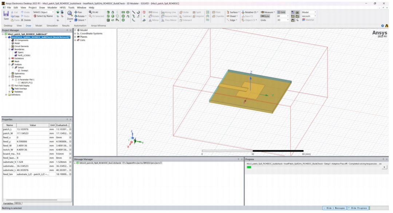The height and width of the screenshot is (213, 393).
Task: Open the HFSS menu
Action: 61,7
